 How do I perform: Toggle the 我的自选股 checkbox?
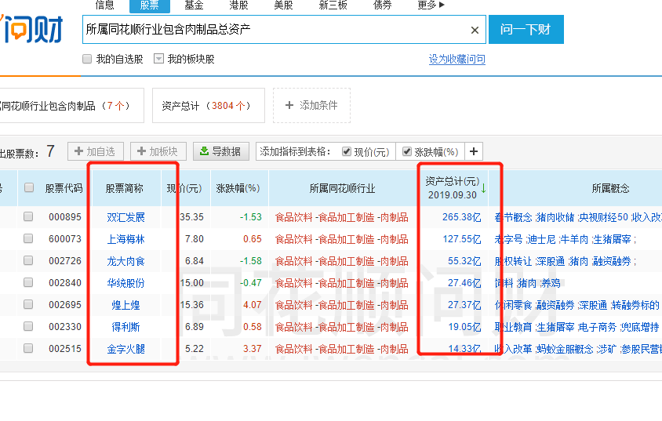pos(87,59)
